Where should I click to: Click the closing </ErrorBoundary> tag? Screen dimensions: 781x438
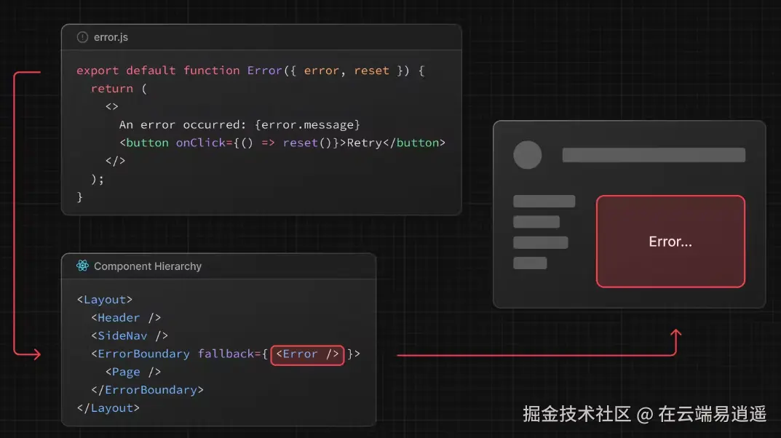pyautogui.click(x=148, y=390)
